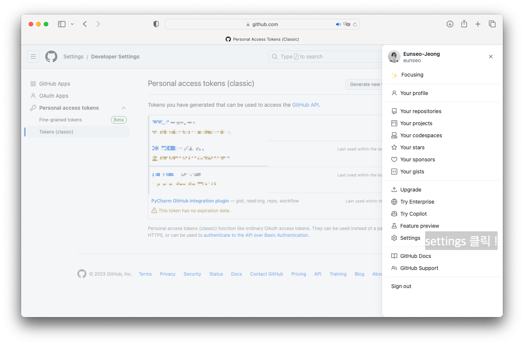The height and width of the screenshot is (345, 524).
Task: Select Personal access tokens sidebar item
Action: pos(69,108)
